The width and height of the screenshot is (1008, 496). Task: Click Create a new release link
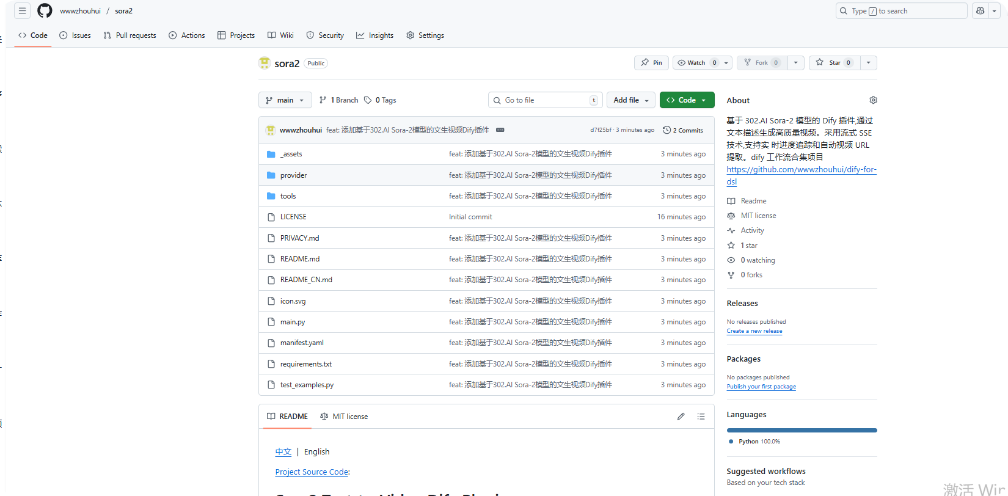pos(754,331)
